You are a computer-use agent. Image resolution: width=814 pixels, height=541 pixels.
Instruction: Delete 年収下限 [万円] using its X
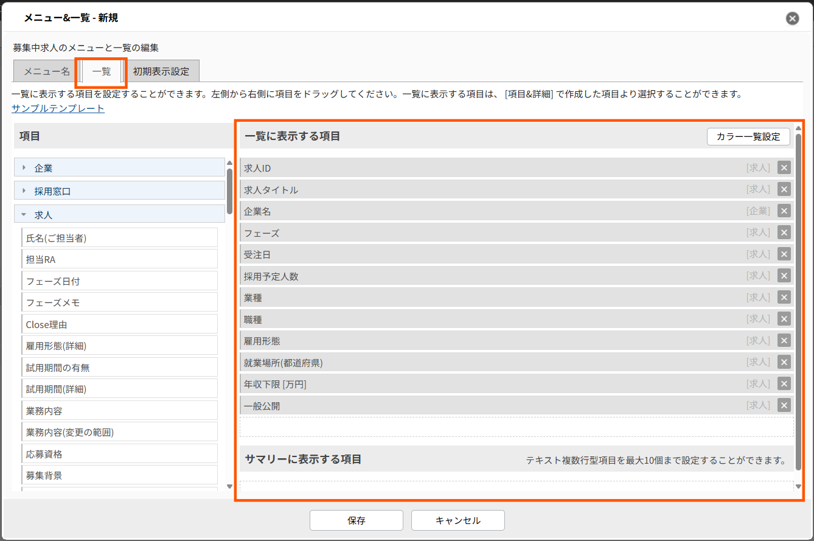(x=784, y=384)
